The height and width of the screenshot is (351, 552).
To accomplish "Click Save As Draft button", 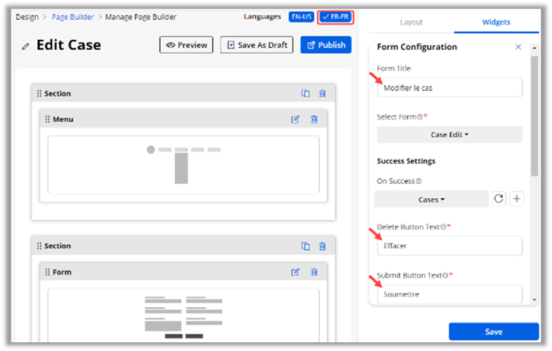I will [257, 45].
